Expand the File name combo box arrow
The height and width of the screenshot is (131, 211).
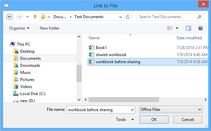pyautogui.click(x=132, y=110)
